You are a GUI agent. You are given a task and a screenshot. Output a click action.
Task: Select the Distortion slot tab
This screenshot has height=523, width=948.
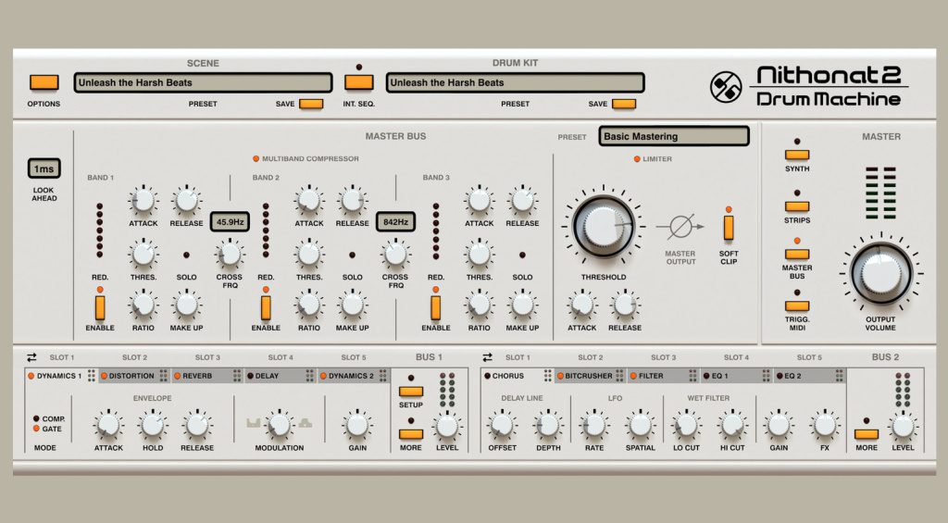pyautogui.click(x=134, y=376)
